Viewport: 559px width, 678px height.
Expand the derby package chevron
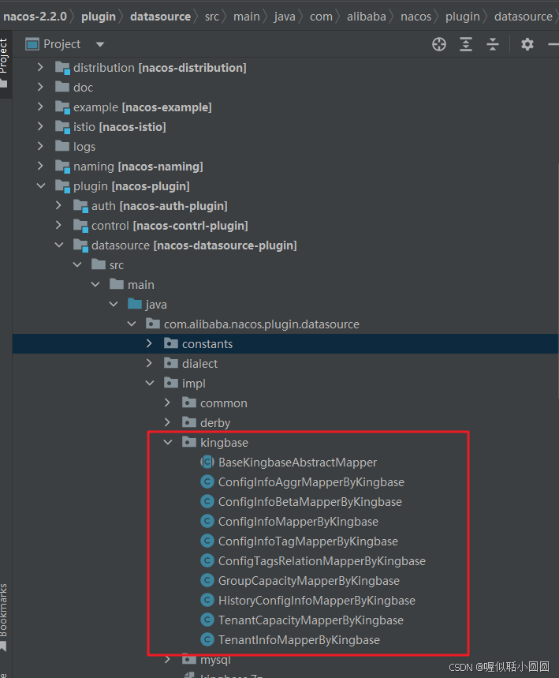(167, 422)
